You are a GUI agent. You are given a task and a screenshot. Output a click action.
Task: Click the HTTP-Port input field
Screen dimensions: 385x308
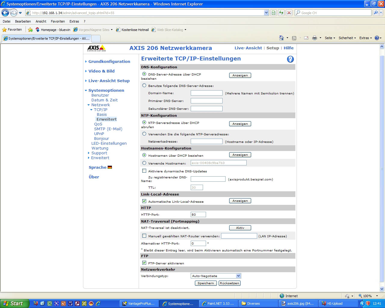[x=198, y=214]
